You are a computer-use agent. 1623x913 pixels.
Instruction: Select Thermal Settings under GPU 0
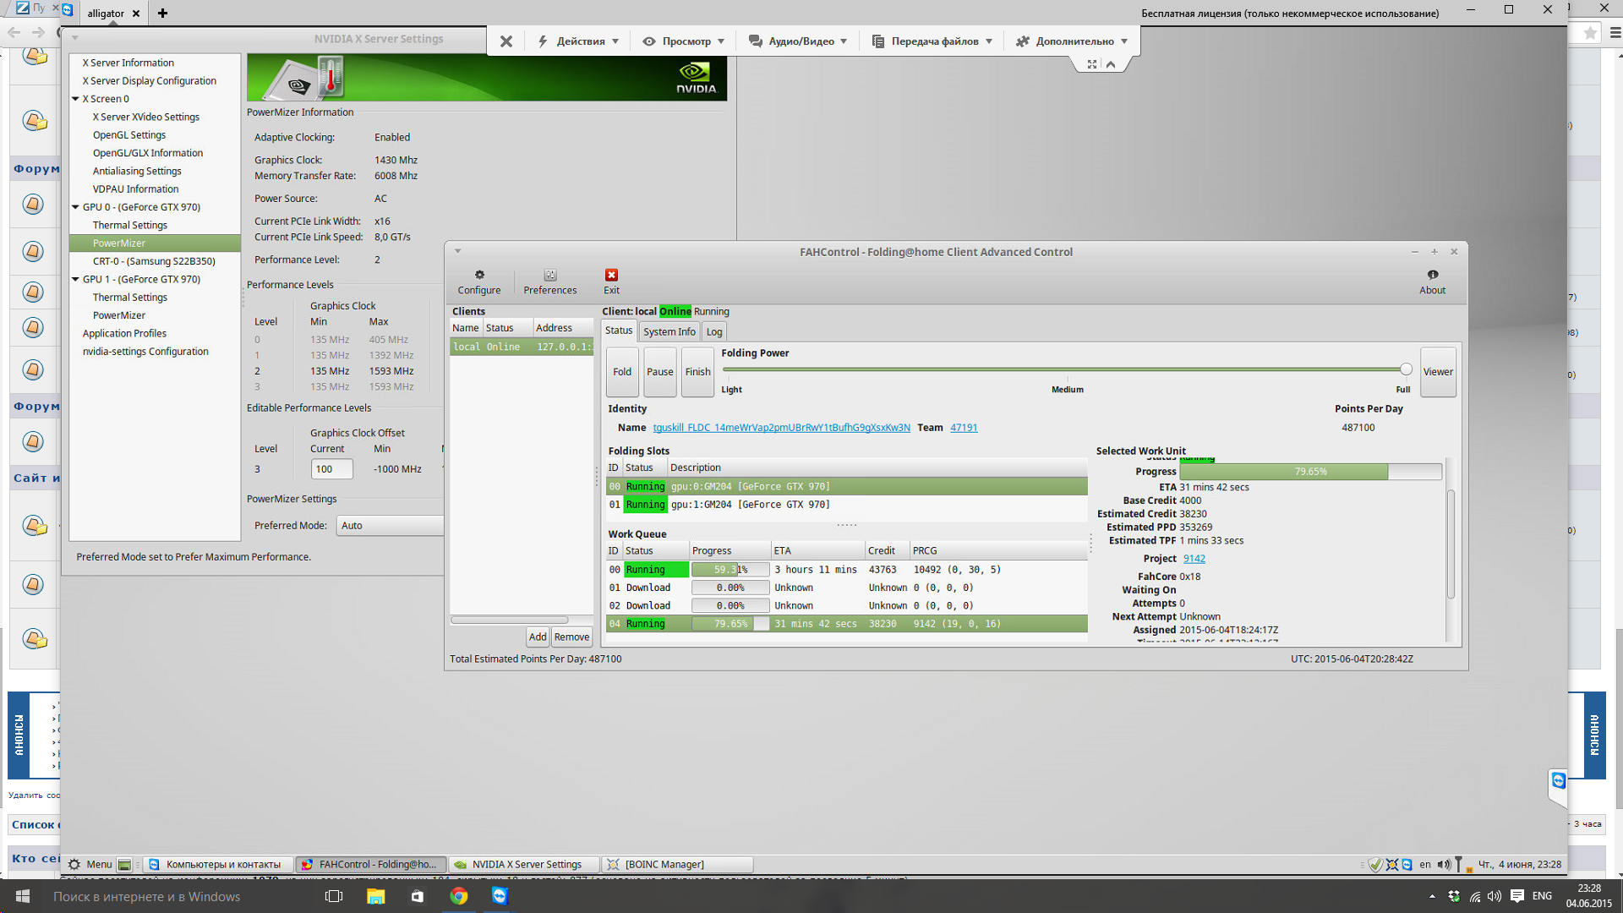coord(130,225)
